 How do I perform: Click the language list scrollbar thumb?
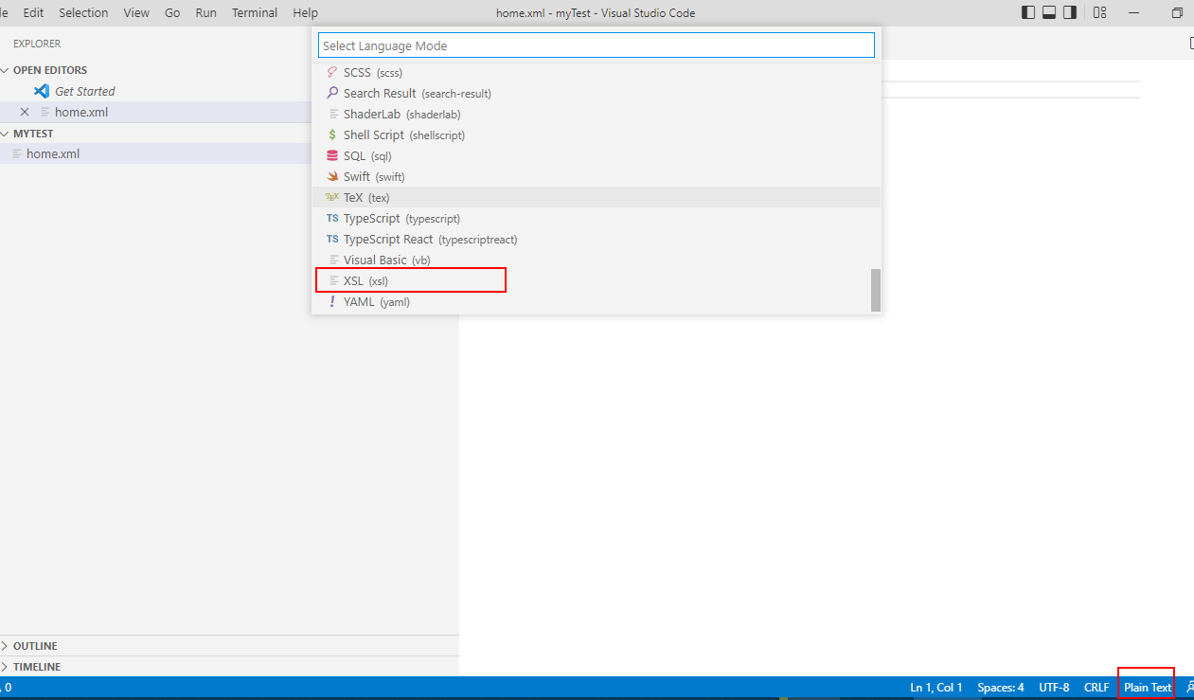(876, 290)
